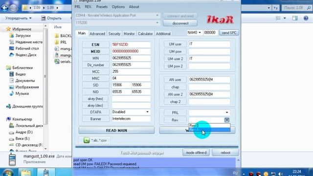Viewport: 313px width, 176px height.
Task: Click the MEID label button
Action: 95,51
